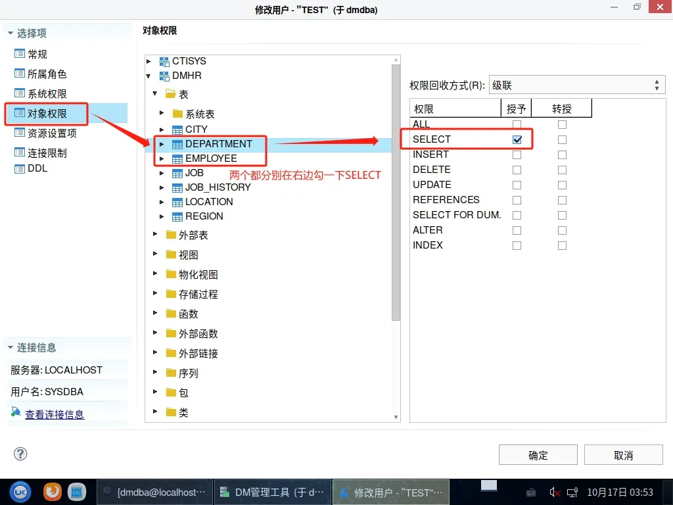The width and height of the screenshot is (673, 505).
Task: Click the volume muted tray icon
Action: click(555, 492)
